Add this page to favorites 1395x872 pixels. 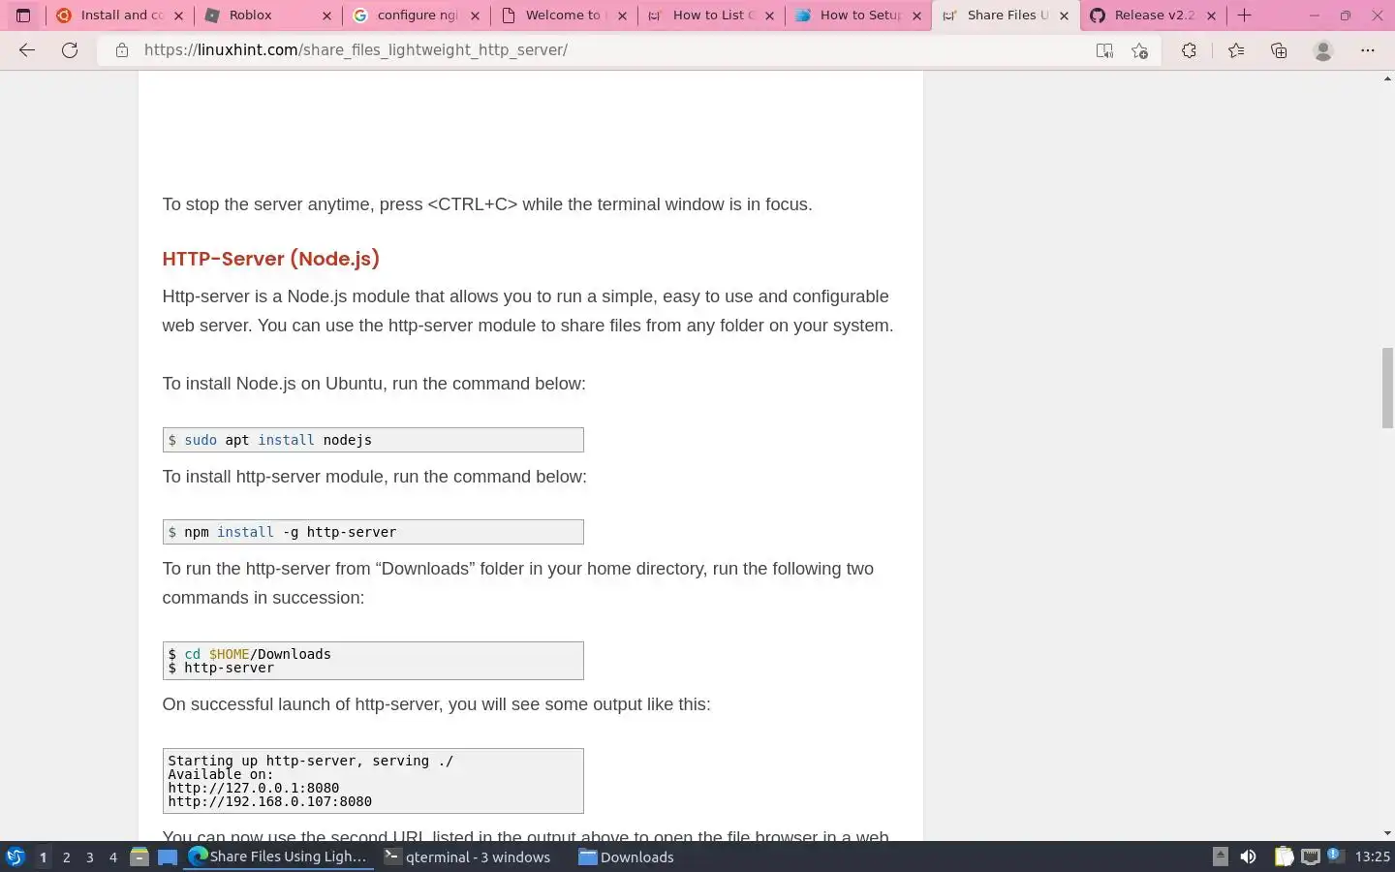[x=1140, y=50]
